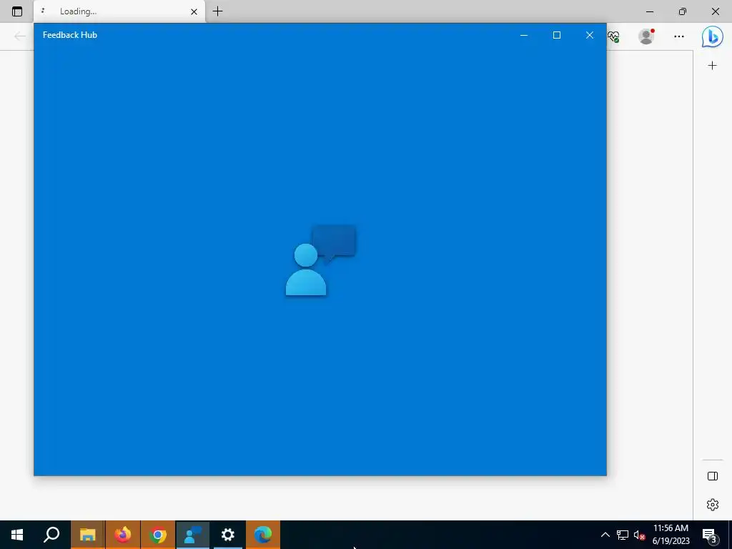
Task: Open network status tray icon
Action: 623,535
